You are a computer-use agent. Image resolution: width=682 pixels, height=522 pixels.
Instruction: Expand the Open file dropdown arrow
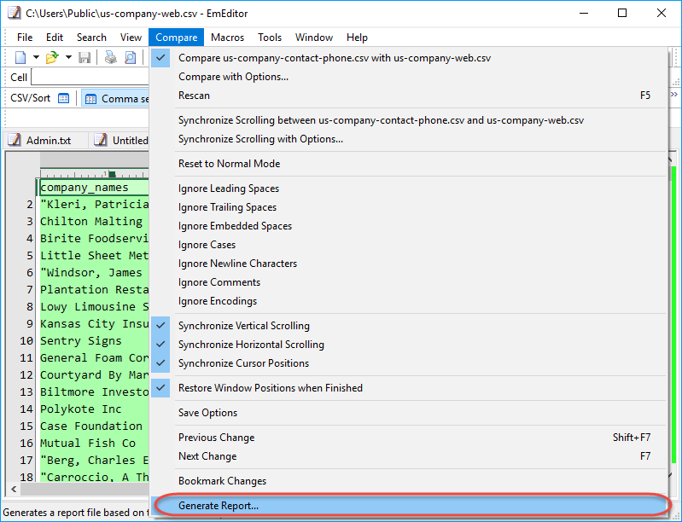[68, 57]
